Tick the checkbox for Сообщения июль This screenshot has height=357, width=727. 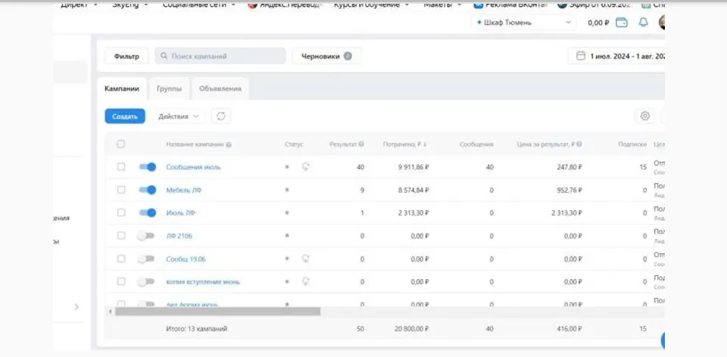(x=121, y=166)
